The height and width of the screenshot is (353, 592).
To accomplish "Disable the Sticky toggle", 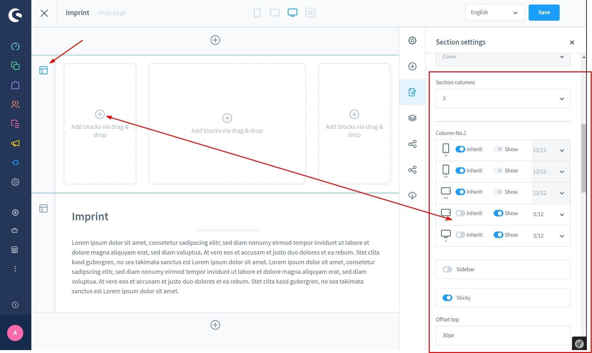I will tap(447, 298).
